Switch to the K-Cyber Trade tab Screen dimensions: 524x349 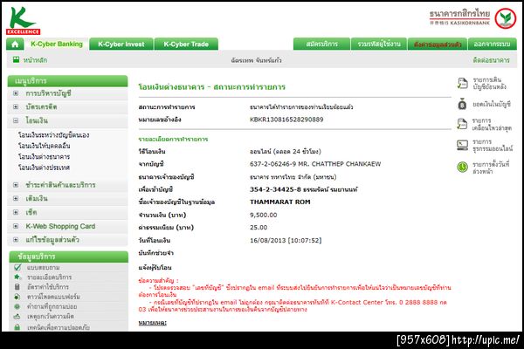[186, 44]
